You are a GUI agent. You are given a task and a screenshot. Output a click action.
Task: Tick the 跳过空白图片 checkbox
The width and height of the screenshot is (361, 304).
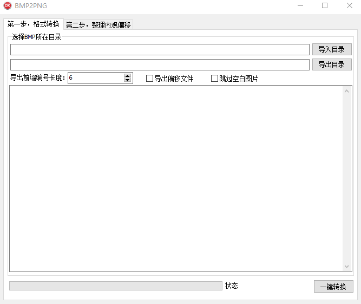[214, 79]
